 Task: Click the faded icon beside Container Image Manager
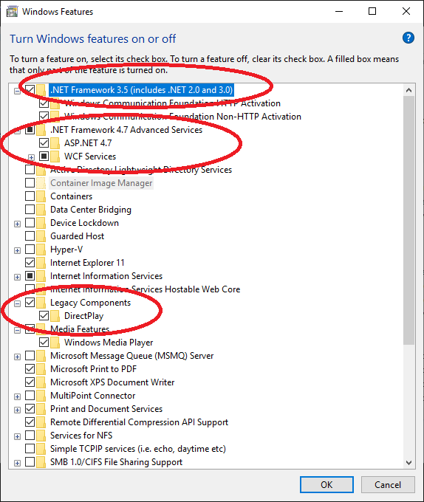[x=41, y=183]
